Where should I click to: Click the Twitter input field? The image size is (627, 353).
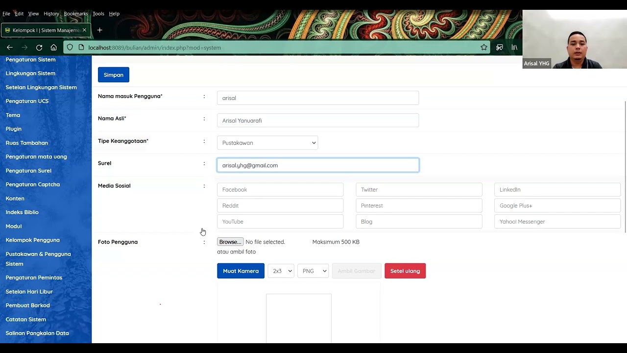coord(419,190)
